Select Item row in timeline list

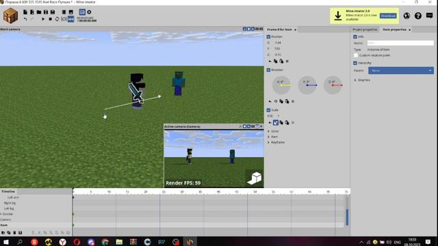click(36, 225)
